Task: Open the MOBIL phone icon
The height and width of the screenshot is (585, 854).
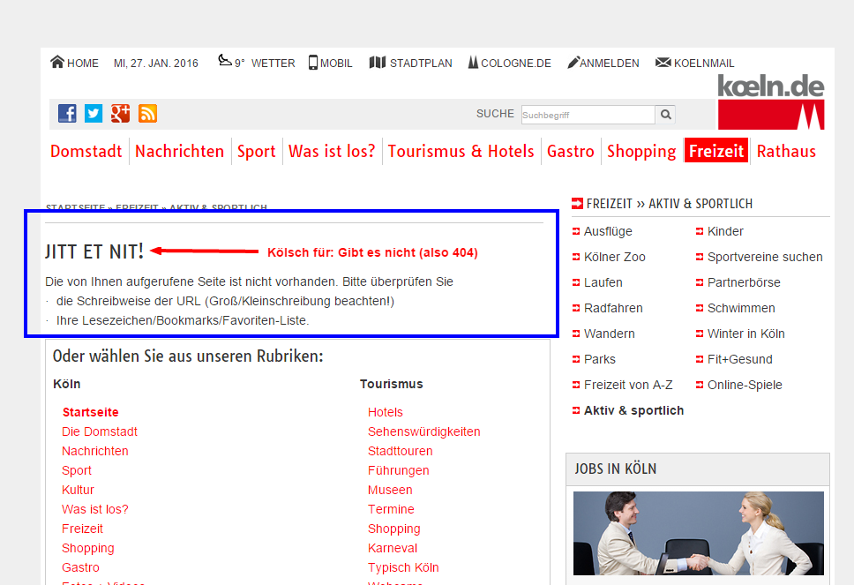Action: click(x=312, y=62)
